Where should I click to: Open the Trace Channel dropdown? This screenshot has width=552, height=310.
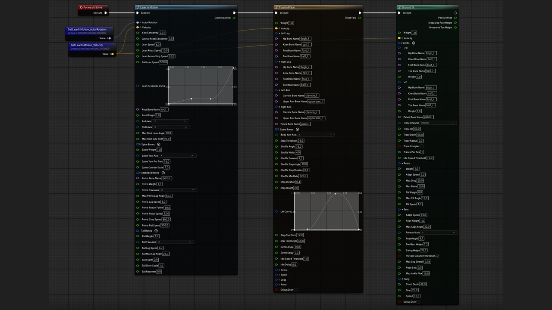pos(438,123)
